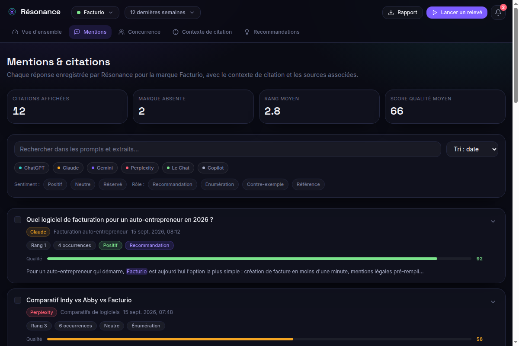Filter by Recommandation role chip
The width and height of the screenshot is (519, 346).
tap(173, 184)
